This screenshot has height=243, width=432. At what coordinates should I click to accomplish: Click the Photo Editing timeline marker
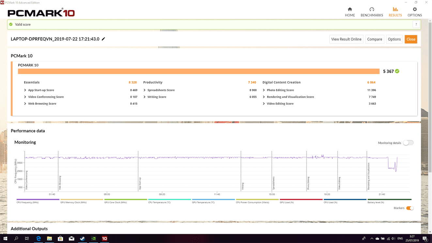coord(308,183)
